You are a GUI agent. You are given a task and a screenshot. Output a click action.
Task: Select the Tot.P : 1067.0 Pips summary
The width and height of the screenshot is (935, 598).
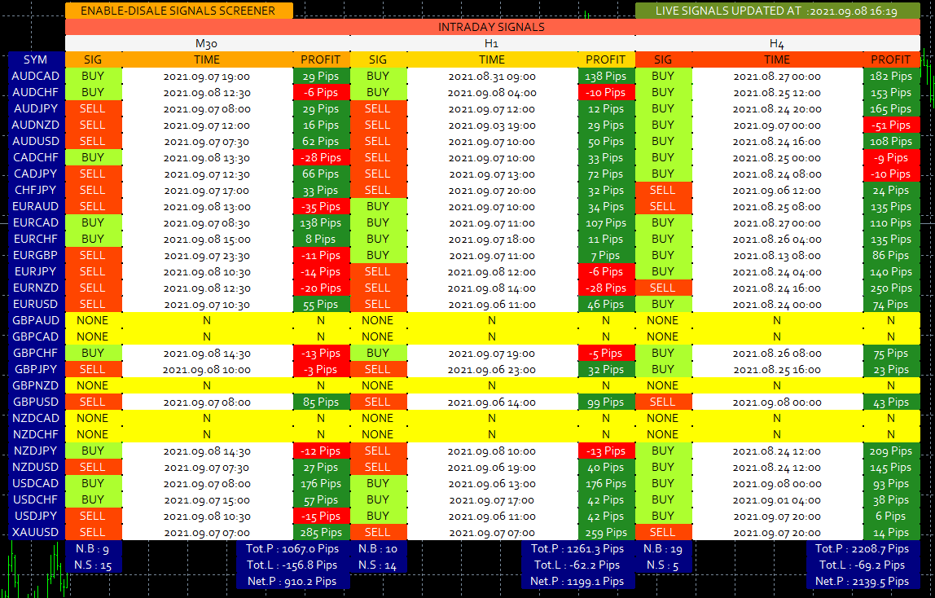tap(292, 548)
